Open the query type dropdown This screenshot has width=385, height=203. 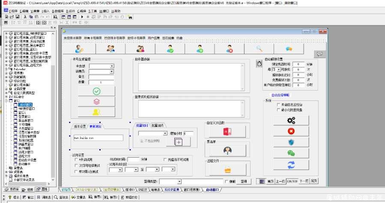pyautogui.click(x=179, y=182)
